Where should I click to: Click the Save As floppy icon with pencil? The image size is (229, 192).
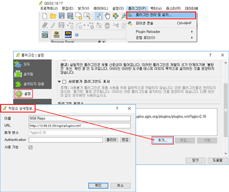pos(70,16)
